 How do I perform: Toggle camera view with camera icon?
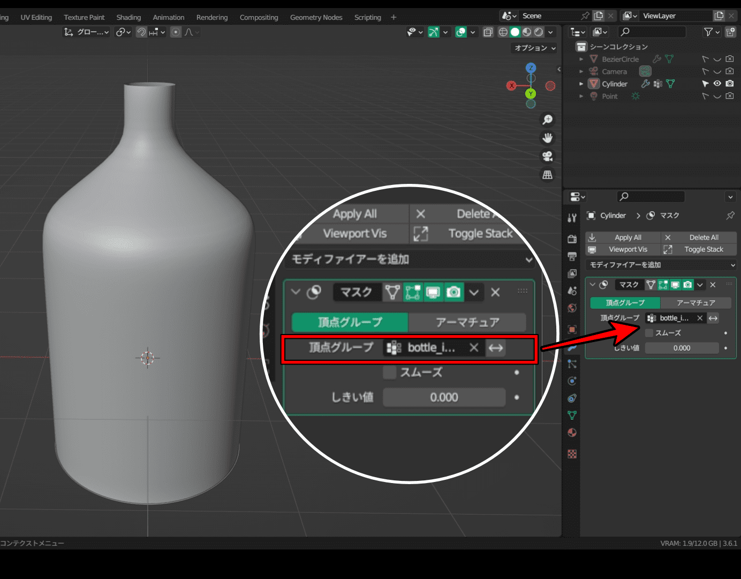[547, 156]
